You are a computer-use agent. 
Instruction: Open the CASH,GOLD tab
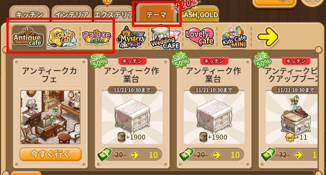click(x=199, y=14)
